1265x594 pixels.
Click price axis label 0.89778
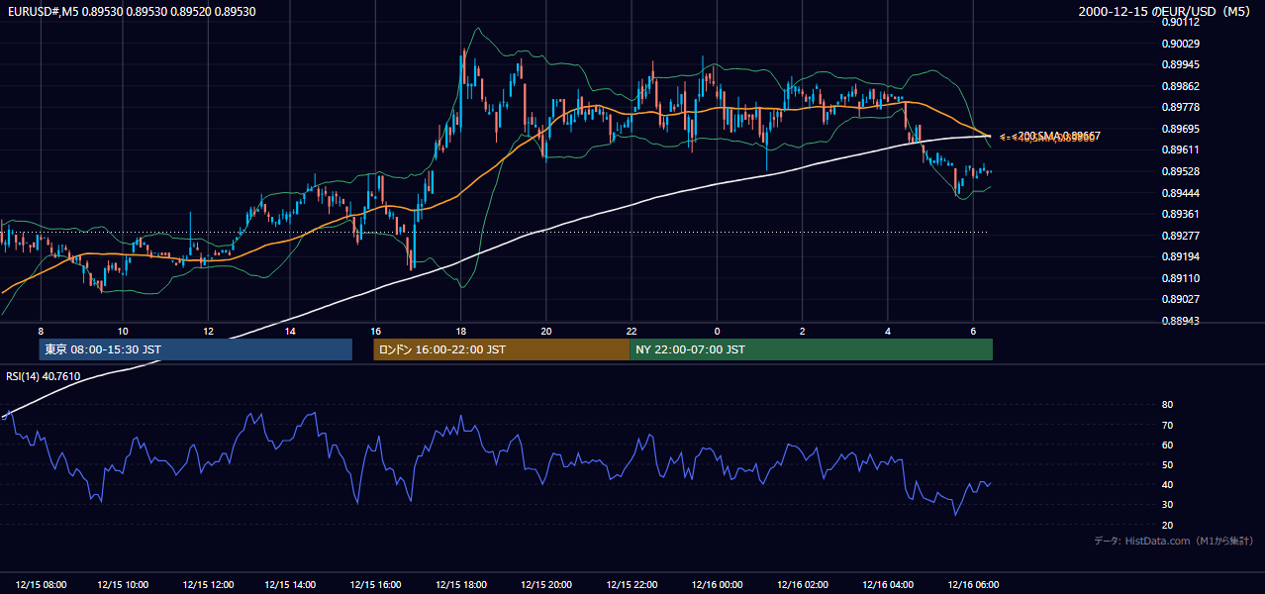[x=1181, y=107]
